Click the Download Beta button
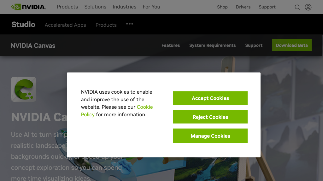 [291, 45]
